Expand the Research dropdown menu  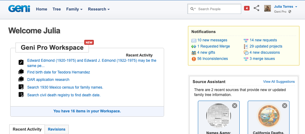click(x=99, y=9)
